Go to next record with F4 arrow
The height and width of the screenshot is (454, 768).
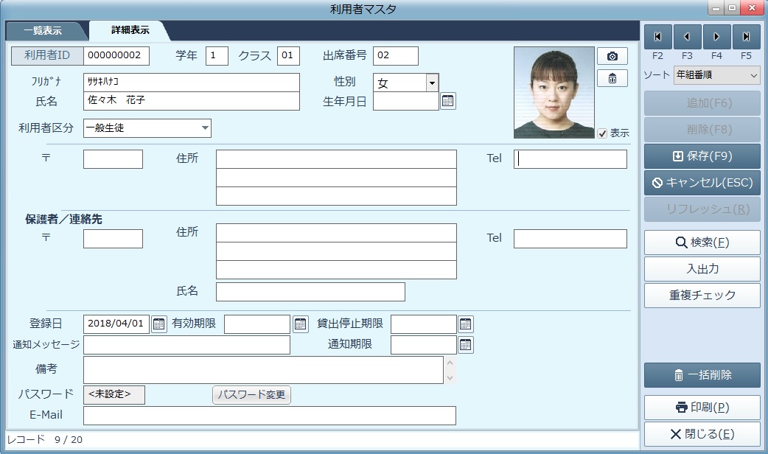tap(716, 37)
